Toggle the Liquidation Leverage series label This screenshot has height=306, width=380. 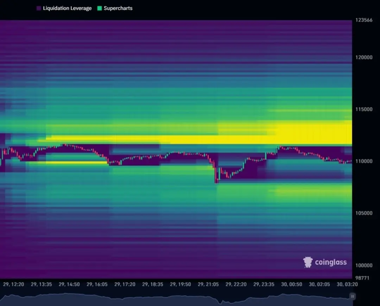coord(67,8)
